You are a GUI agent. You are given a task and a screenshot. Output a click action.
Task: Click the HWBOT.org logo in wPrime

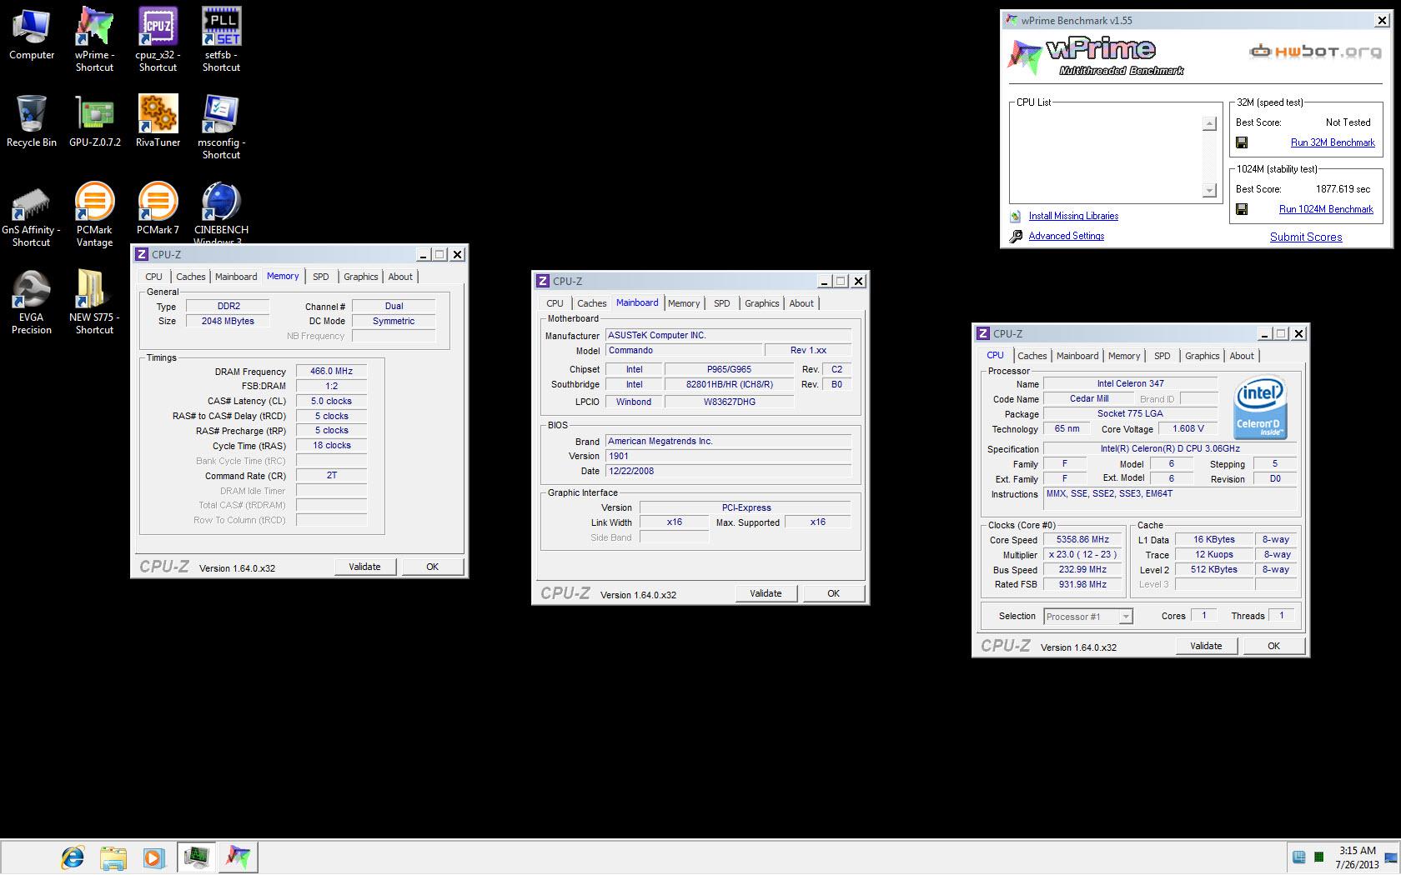[x=1315, y=52]
